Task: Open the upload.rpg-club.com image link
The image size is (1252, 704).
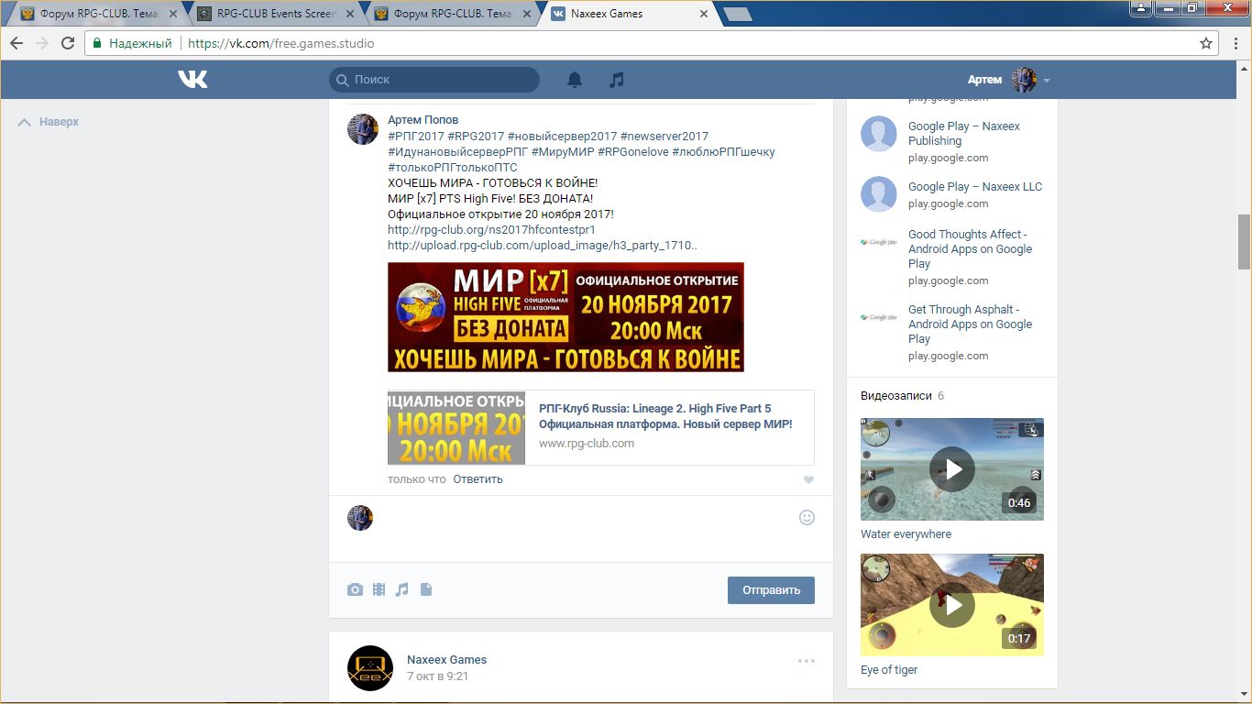Action: pos(543,246)
